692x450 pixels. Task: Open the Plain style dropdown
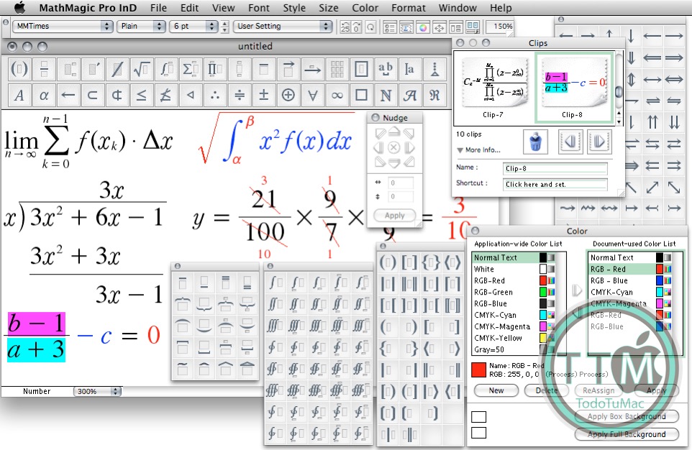pos(141,26)
